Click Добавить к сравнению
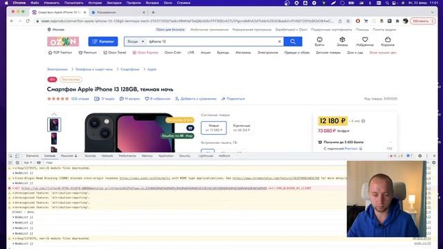Viewport: 443px width, 249px height. 196,99
